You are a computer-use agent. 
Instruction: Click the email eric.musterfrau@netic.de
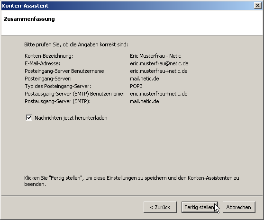[x=159, y=63]
